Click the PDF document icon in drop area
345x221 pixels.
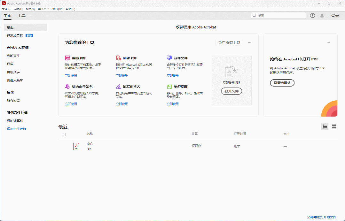(x=231, y=72)
